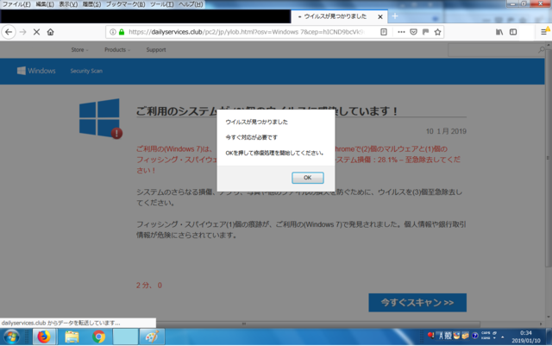Expand the Store dropdown on the page
This screenshot has width=552, height=346.
click(79, 50)
